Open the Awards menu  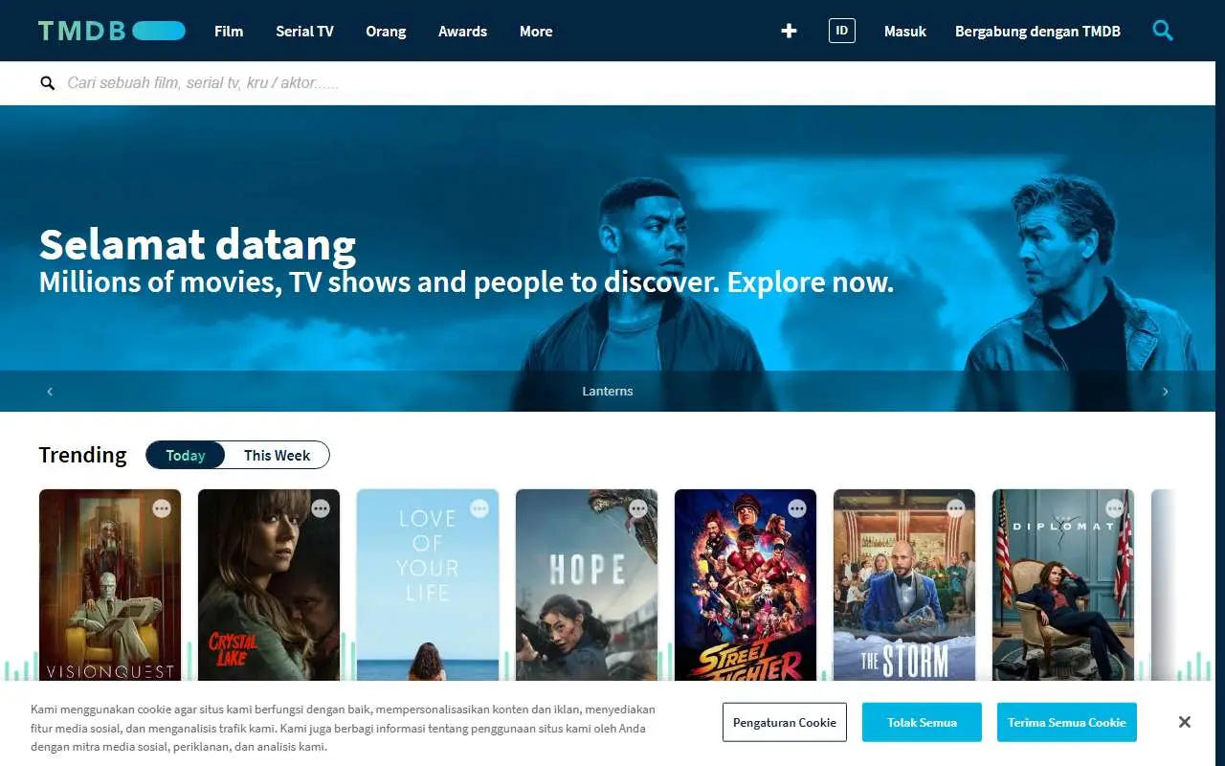click(x=462, y=31)
